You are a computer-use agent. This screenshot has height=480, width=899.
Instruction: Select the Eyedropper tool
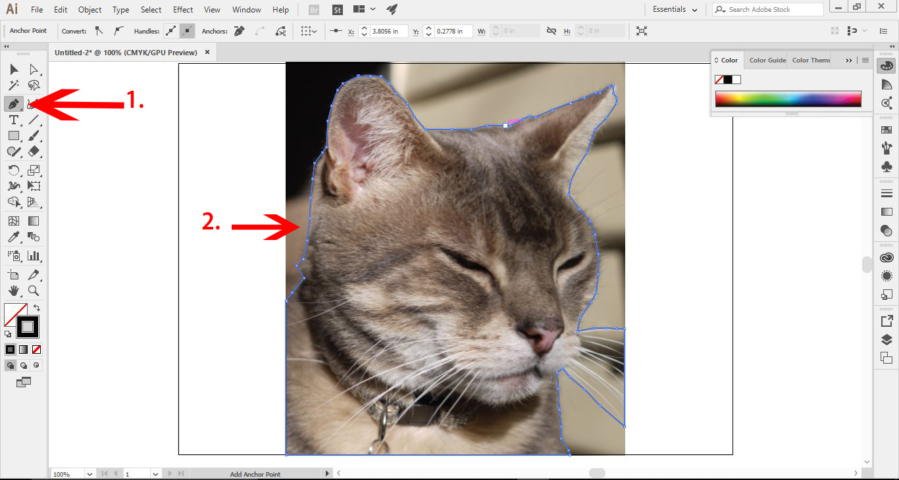tap(13, 237)
